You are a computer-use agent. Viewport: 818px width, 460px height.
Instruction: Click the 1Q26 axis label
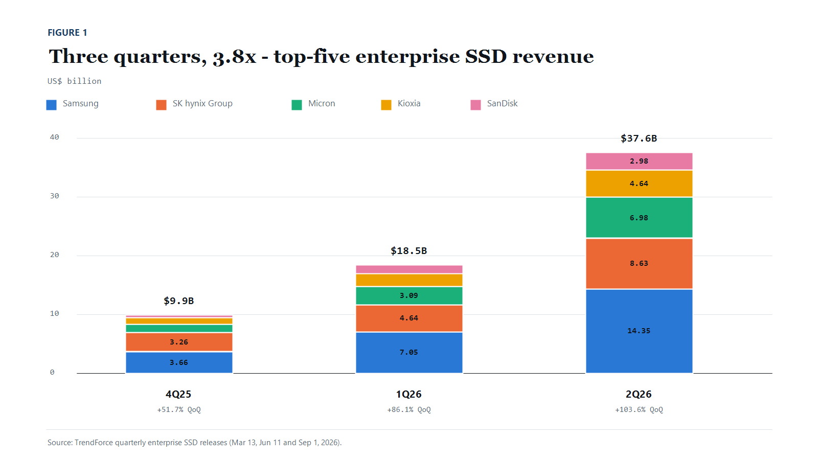[409, 394]
